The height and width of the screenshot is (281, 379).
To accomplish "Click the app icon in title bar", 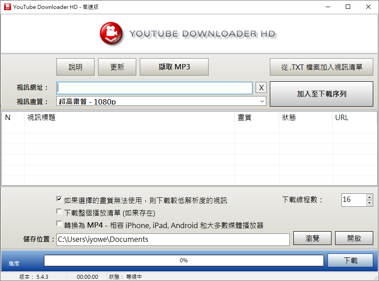I will coord(7,7).
